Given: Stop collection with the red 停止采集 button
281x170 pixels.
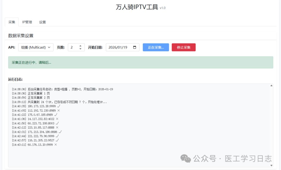Looking at the screenshot, I should click(184, 47).
